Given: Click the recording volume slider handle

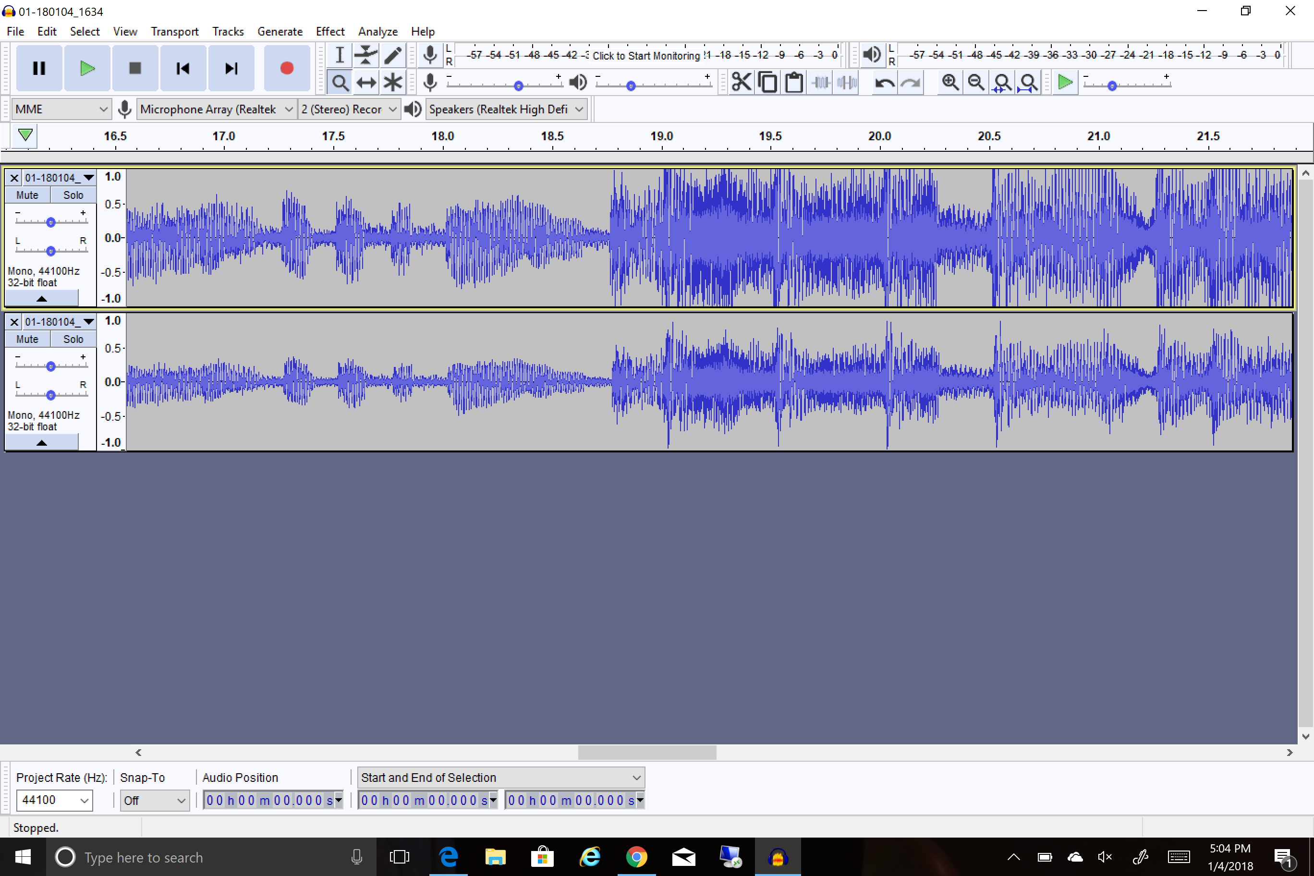Looking at the screenshot, I should tap(519, 85).
